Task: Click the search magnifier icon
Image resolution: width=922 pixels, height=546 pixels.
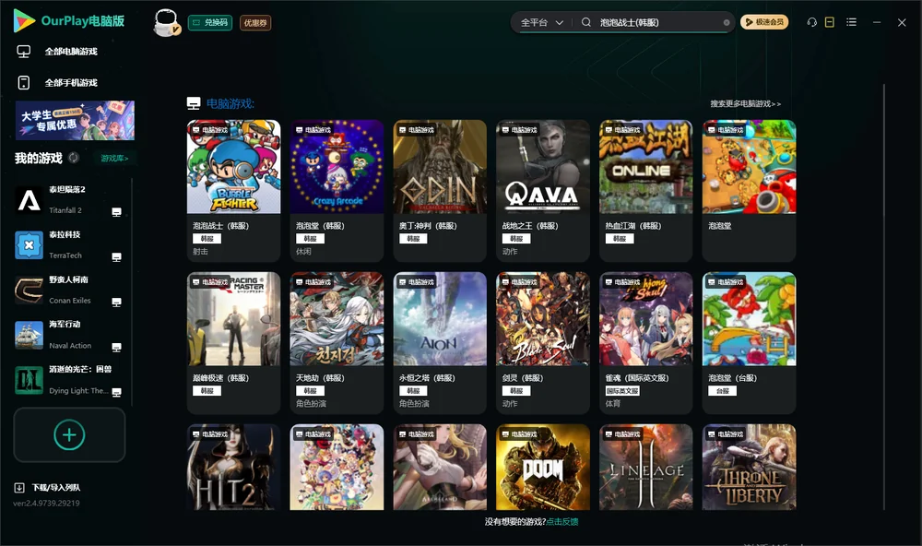Action: [586, 22]
